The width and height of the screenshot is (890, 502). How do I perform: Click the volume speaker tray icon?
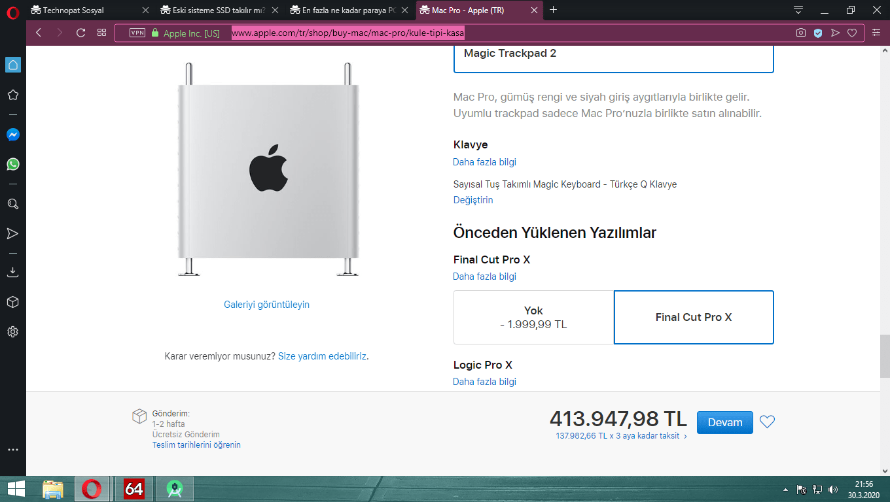(x=833, y=490)
